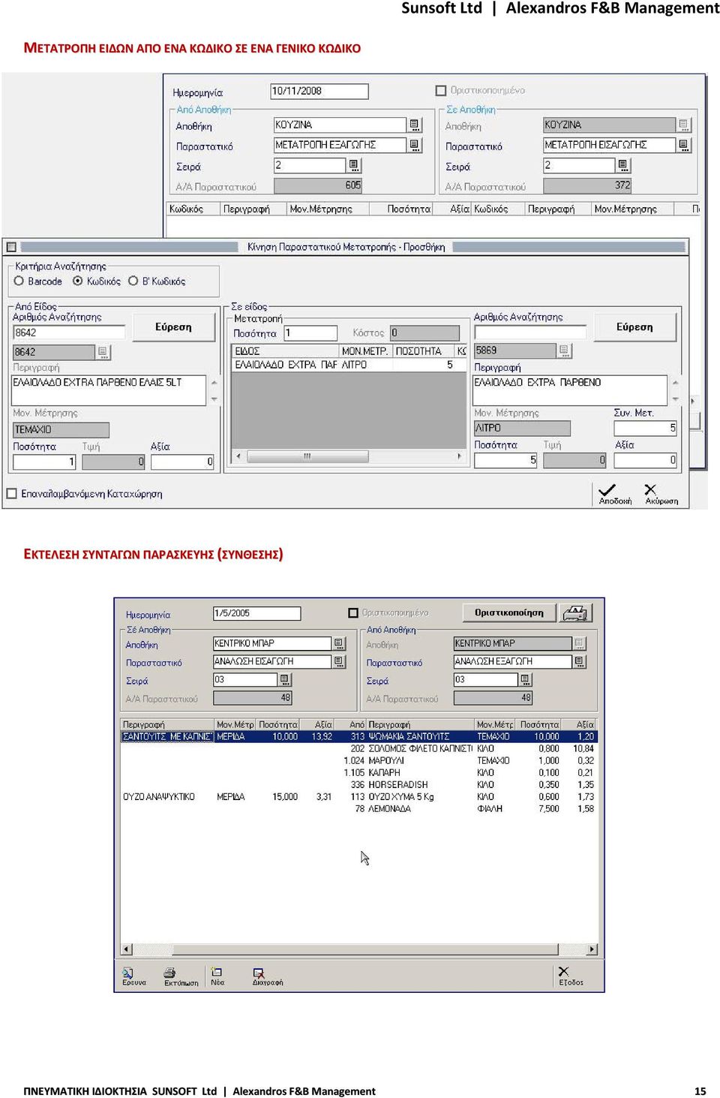This screenshot has width=720, height=1098.
Task: Click the Έξοδος exit icon
Action: tap(563, 971)
